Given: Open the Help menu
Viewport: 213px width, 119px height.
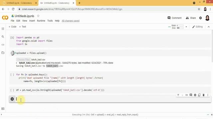Looking at the screenshot, I should (57, 21).
